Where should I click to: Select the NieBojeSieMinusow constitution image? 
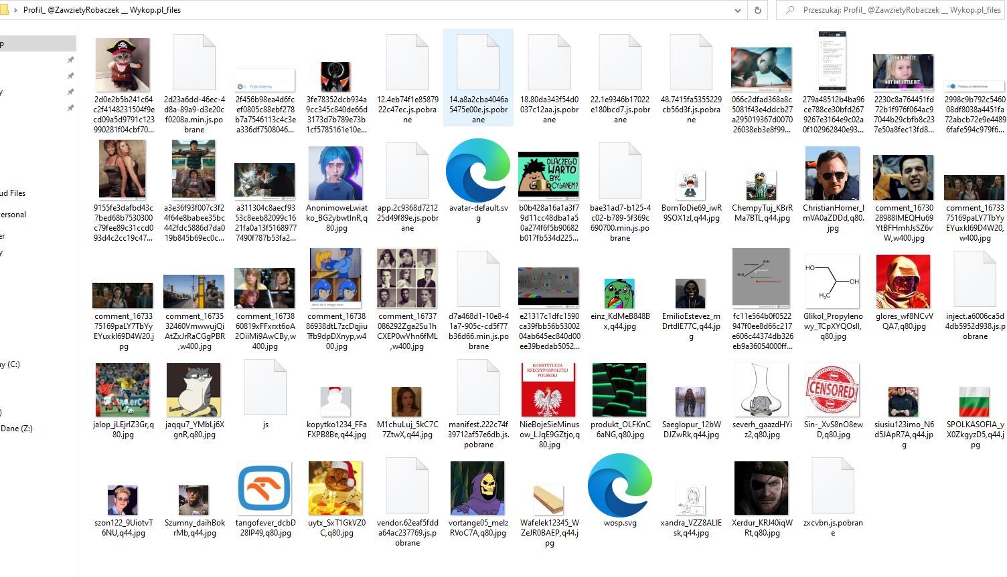point(548,390)
